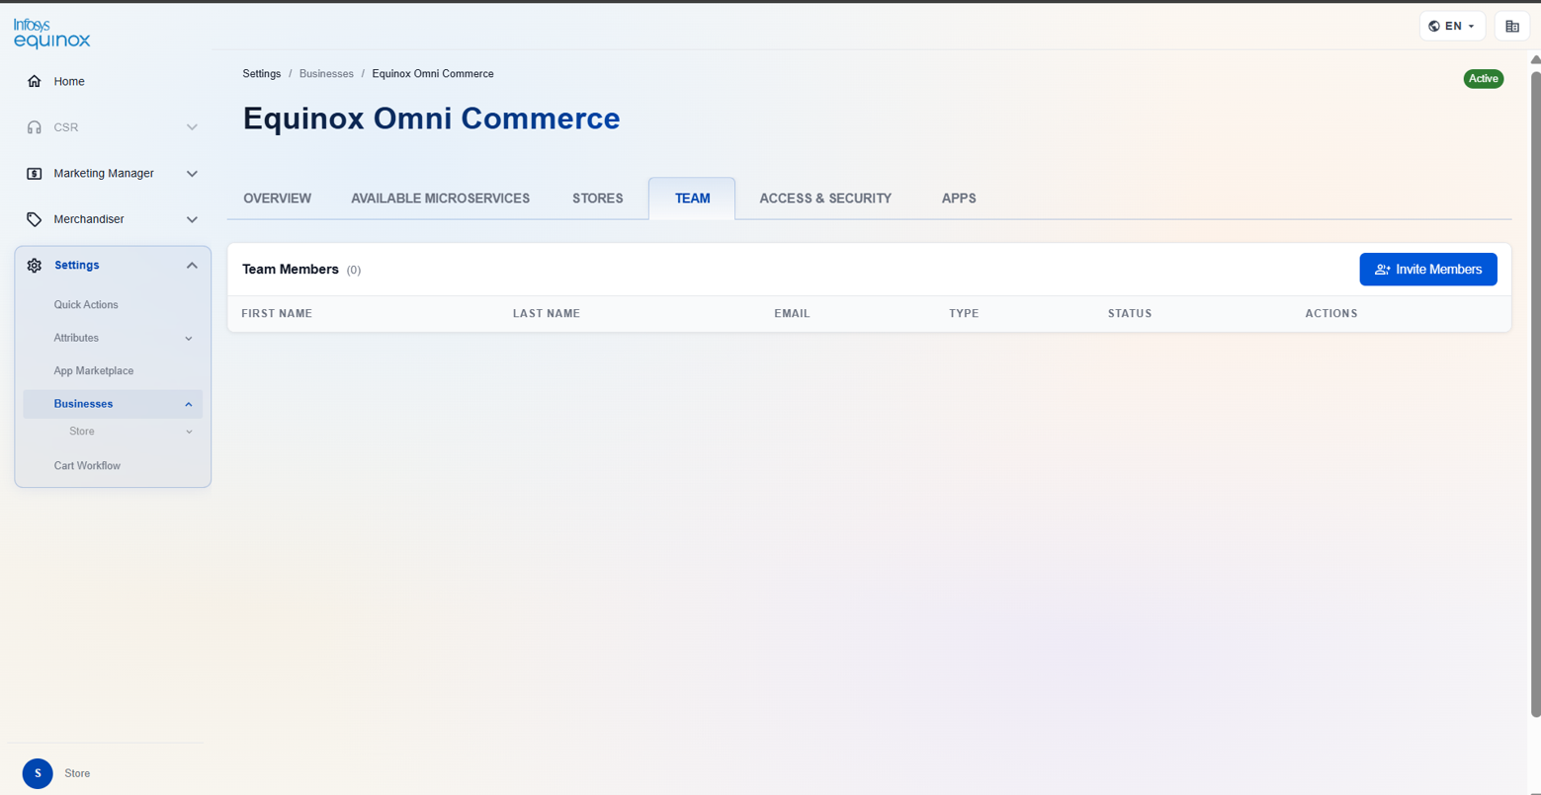Screen dimensions: 1541x795
Task: Click the ACTIONS column header
Action: (1331, 314)
